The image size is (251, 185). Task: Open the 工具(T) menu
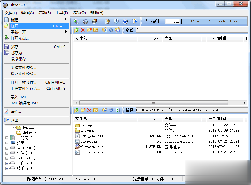click(62, 13)
